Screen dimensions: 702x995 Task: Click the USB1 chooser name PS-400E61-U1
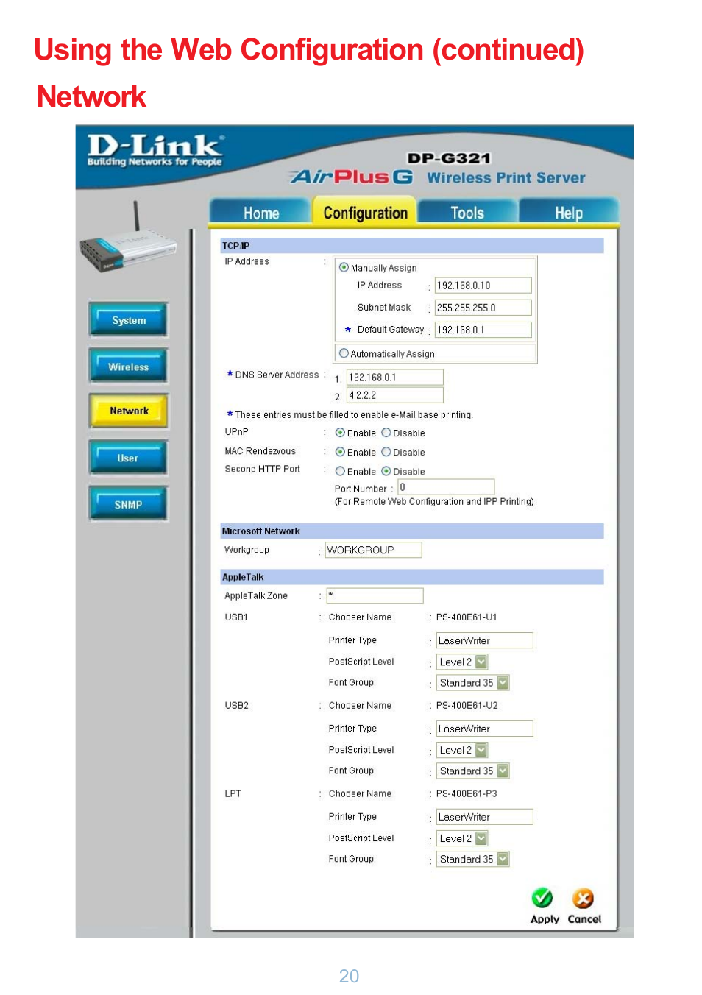coord(467,617)
